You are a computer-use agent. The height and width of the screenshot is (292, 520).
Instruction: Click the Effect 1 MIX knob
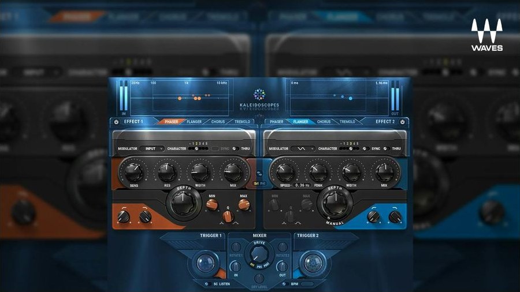click(233, 172)
